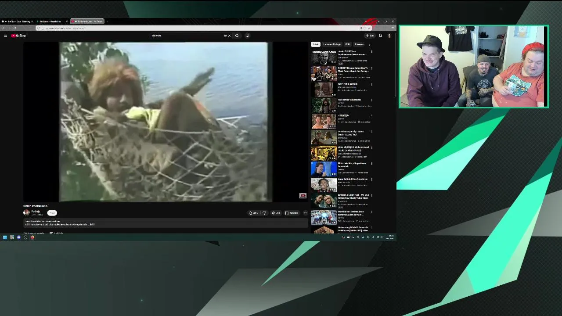This screenshot has height=316, width=562.
Task: Select the 'Lataamat Pudnaja' filter chip
Action: 332,44
